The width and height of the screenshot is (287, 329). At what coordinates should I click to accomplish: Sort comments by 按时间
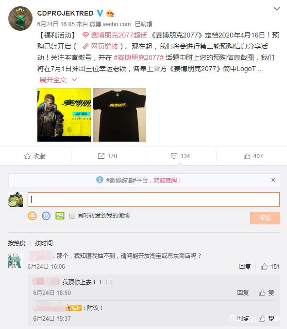tap(44, 243)
